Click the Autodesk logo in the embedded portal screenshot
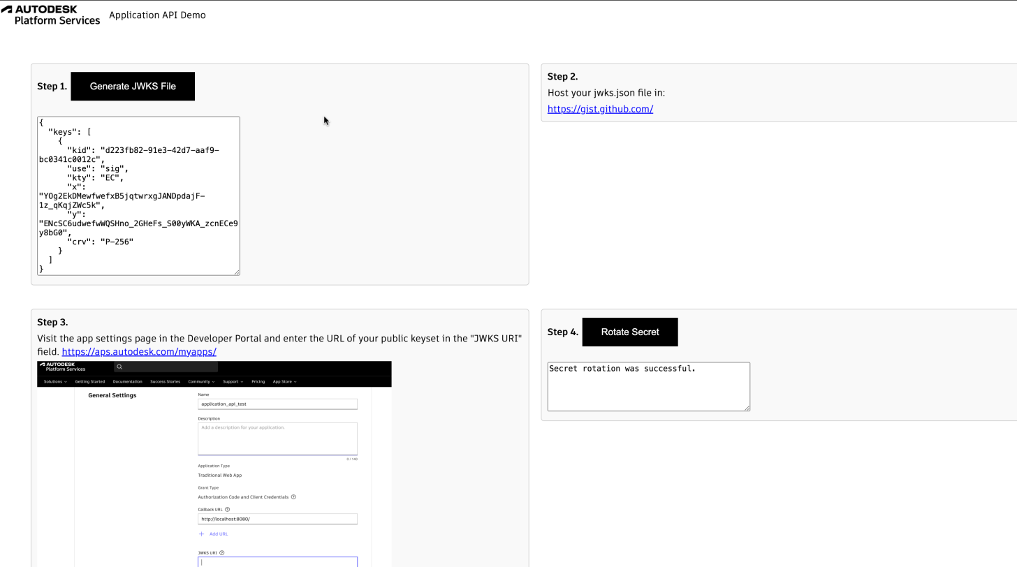This screenshot has width=1017, height=567. tap(62, 367)
